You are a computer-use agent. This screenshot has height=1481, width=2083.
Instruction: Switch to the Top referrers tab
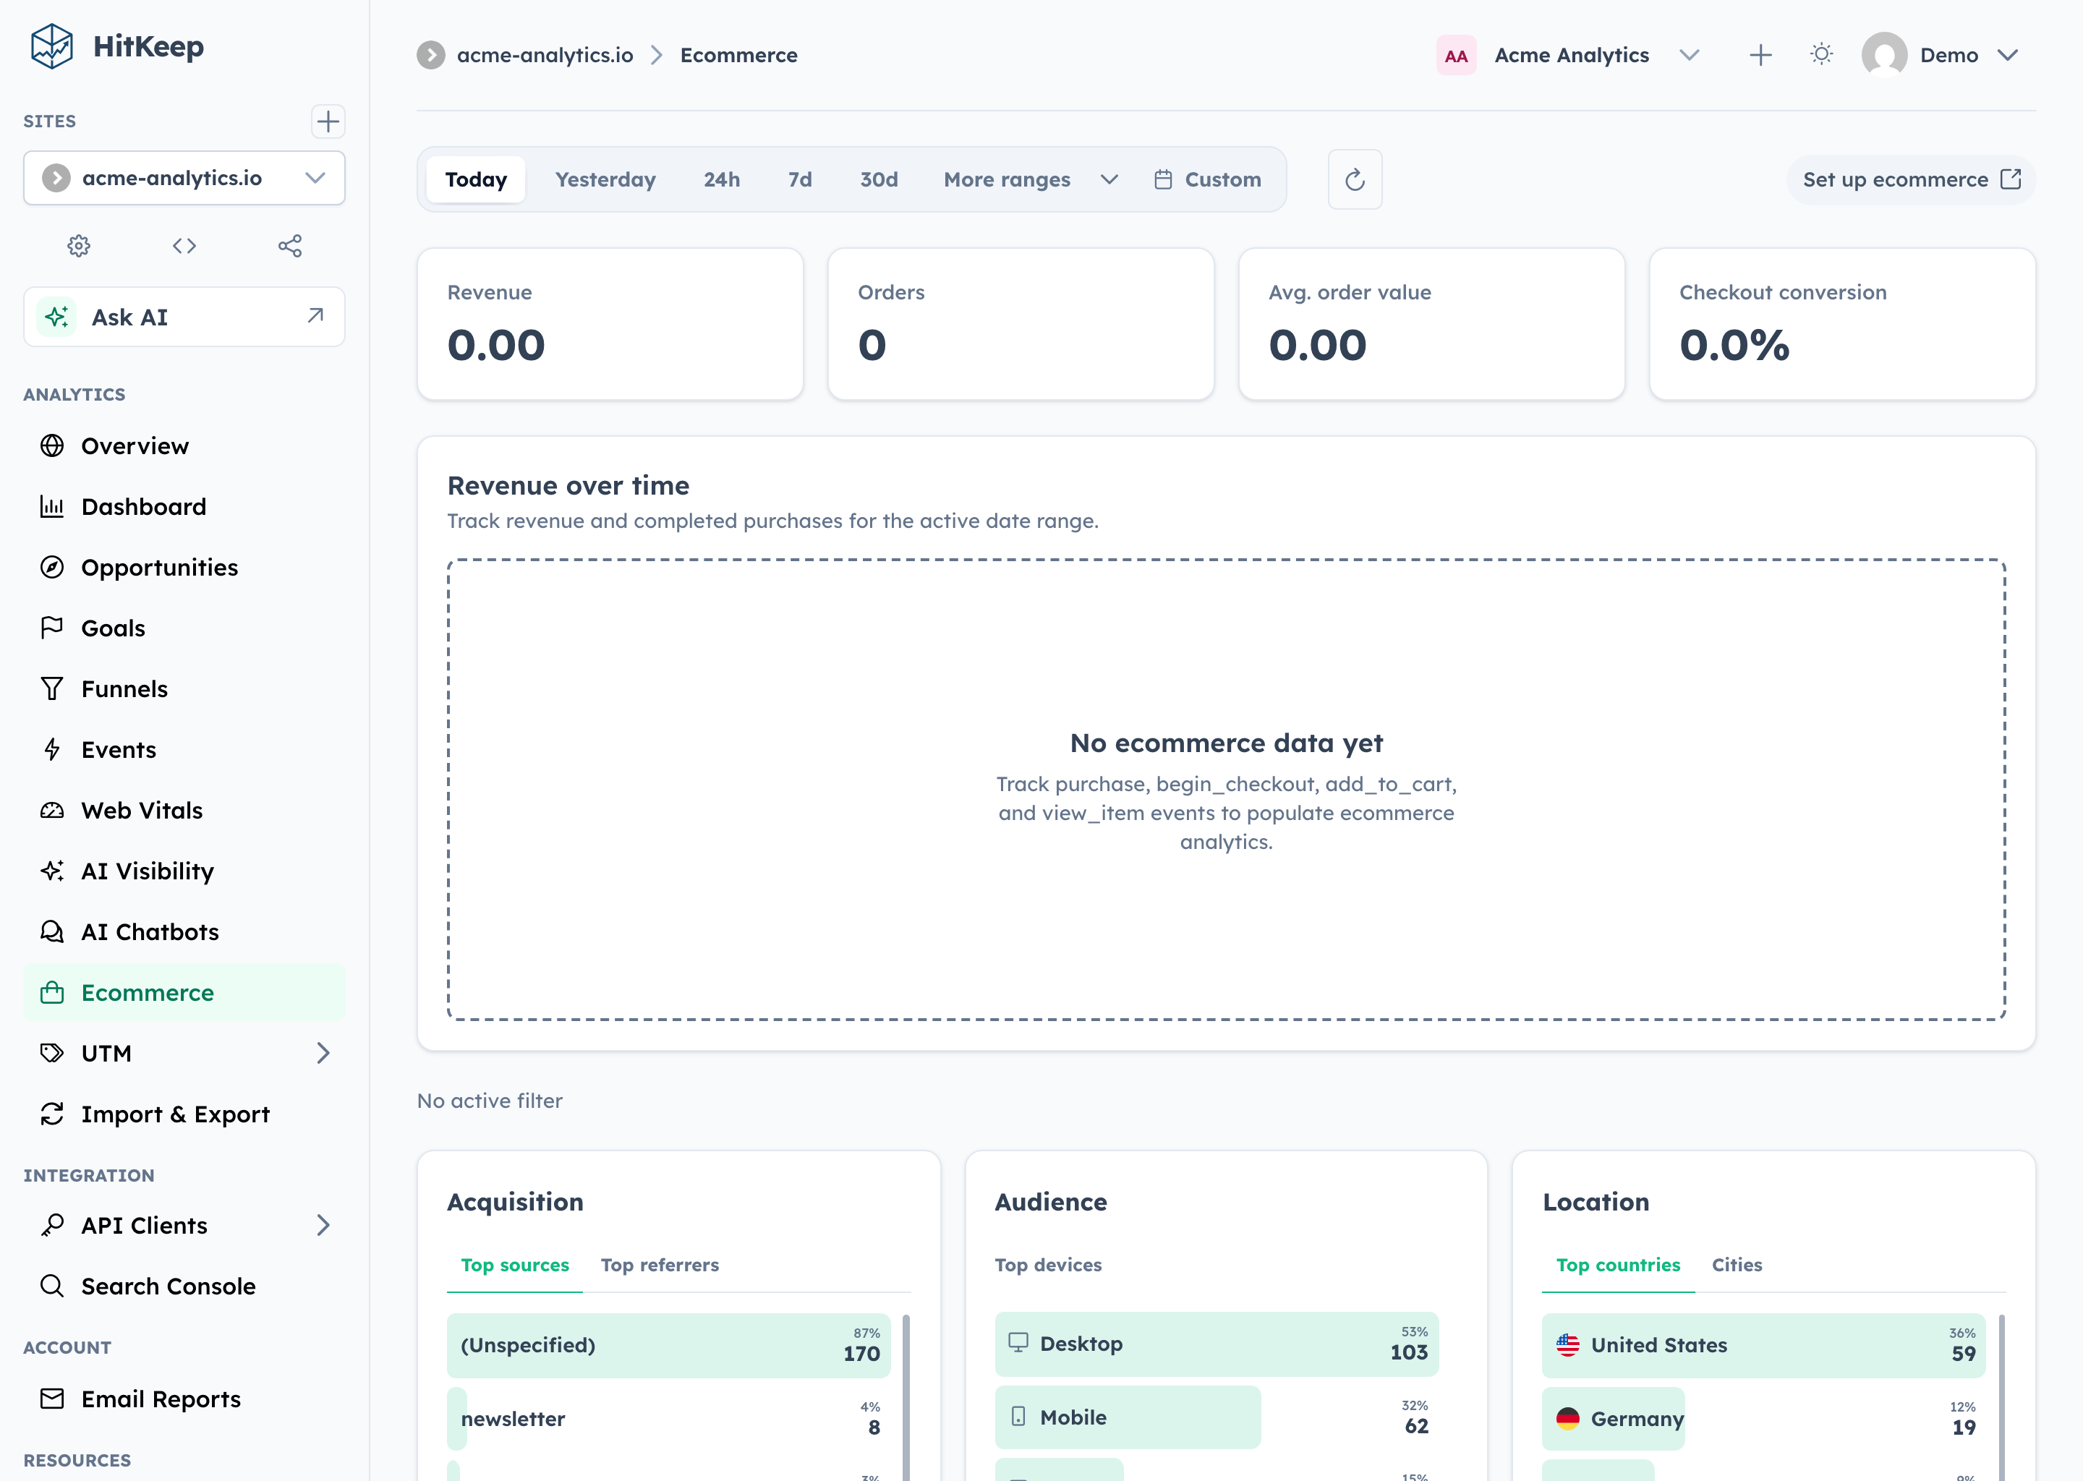coord(660,1265)
